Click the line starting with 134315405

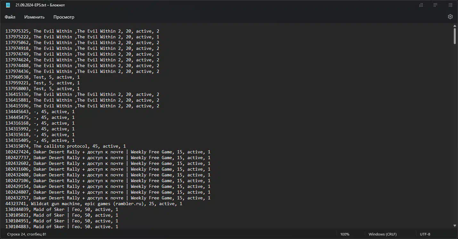40,140
